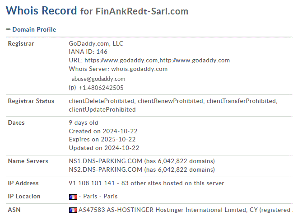Open the NS2.DNS-PARKING.COM name server
Viewport: 293px width, 216px height.
coord(105,169)
